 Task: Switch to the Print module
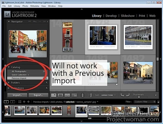(x=142, y=16)
